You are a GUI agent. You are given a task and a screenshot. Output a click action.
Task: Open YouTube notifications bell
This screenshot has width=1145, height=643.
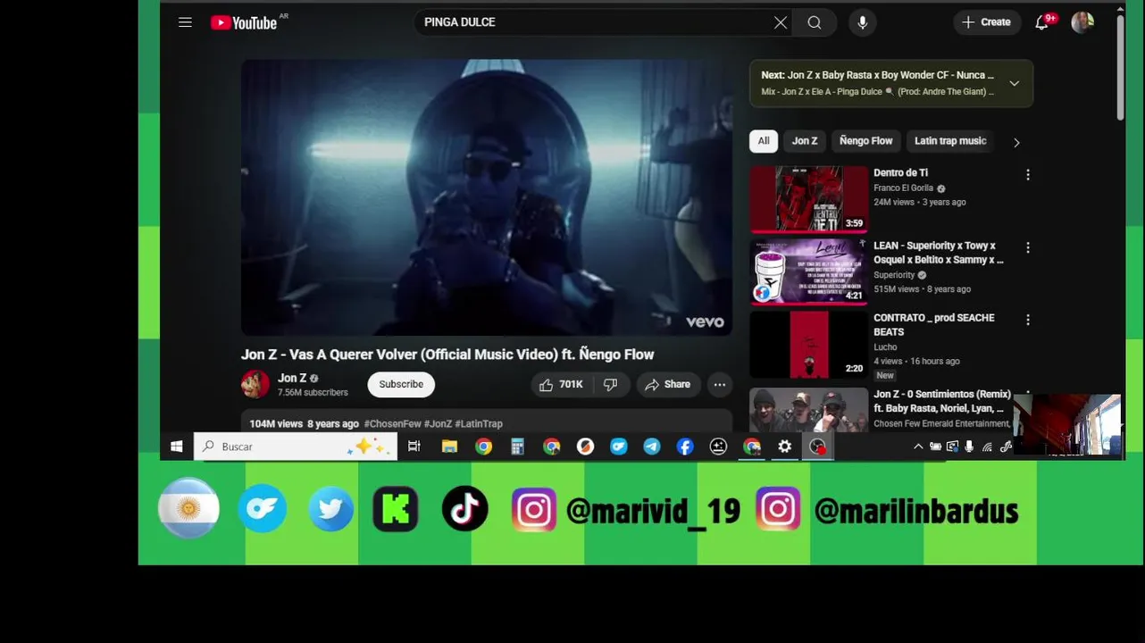click(1042, 22)
